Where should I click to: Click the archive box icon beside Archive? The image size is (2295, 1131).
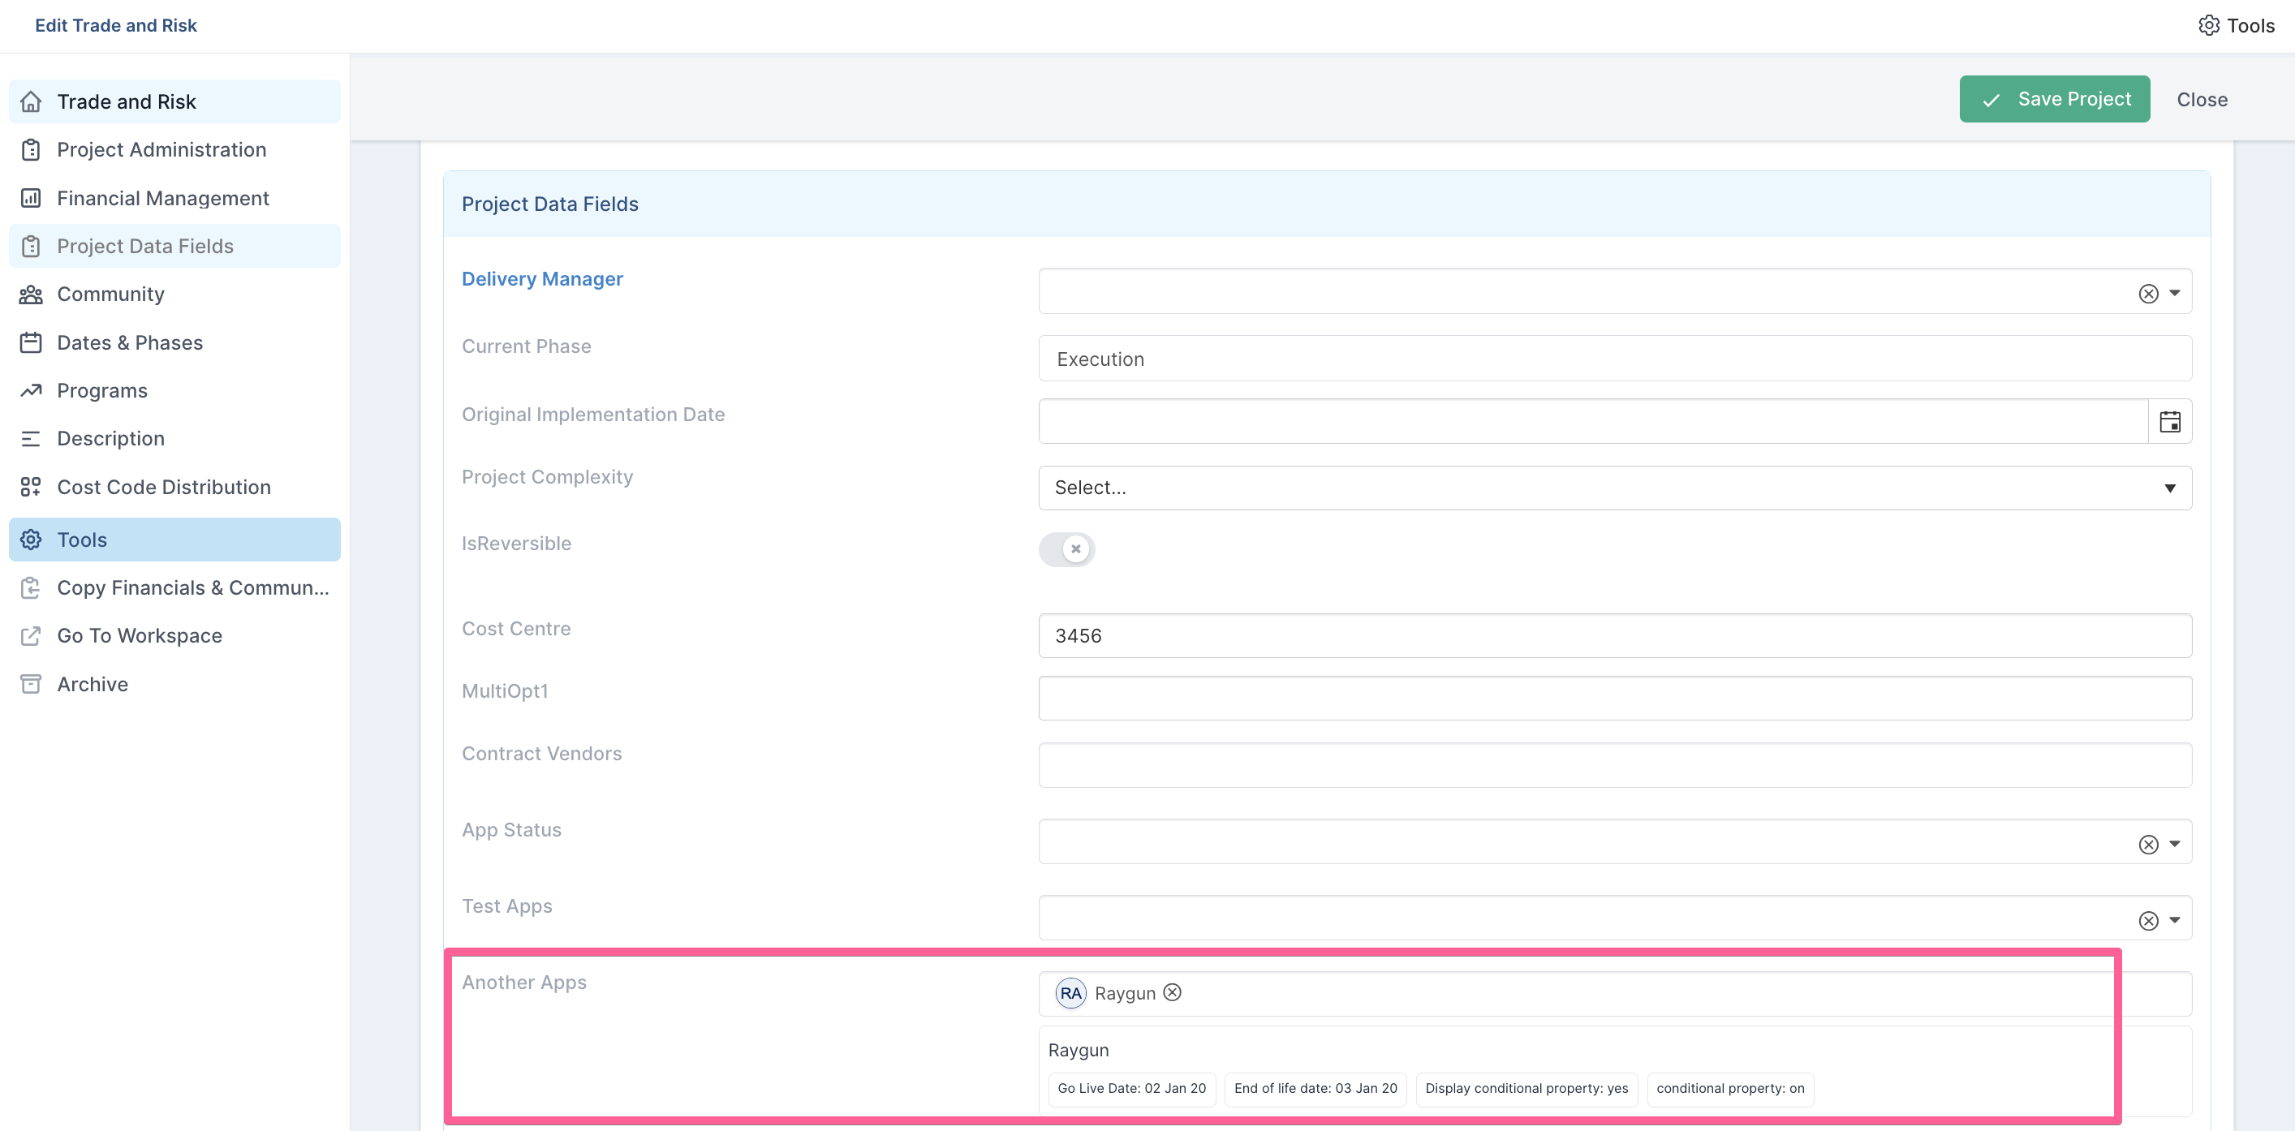click(31, 684)
